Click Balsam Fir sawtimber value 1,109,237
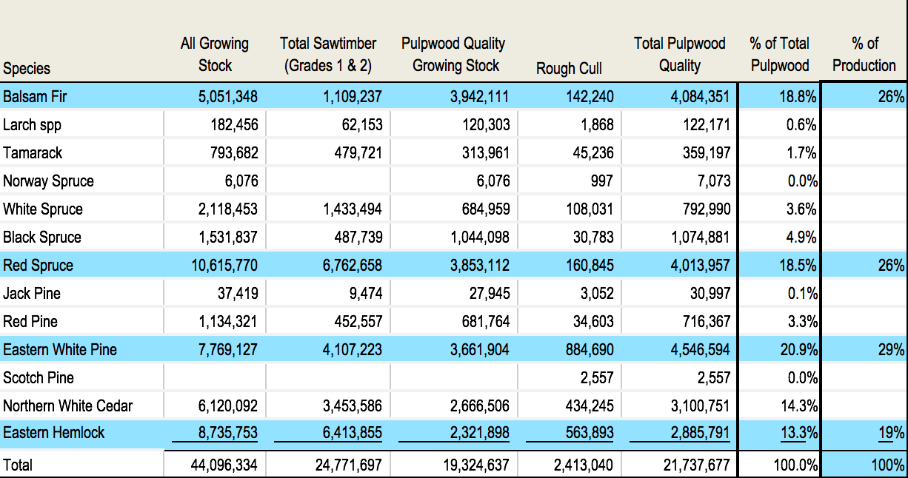 coord(353,96)
